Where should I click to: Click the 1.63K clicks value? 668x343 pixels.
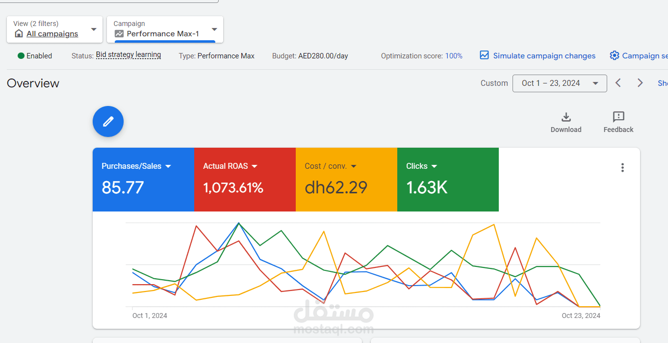pos(427,187)
